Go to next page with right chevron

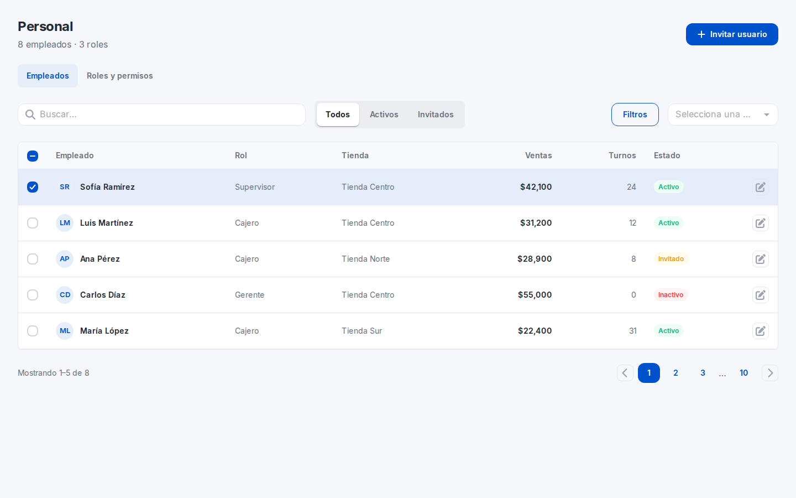click(770, 373)
